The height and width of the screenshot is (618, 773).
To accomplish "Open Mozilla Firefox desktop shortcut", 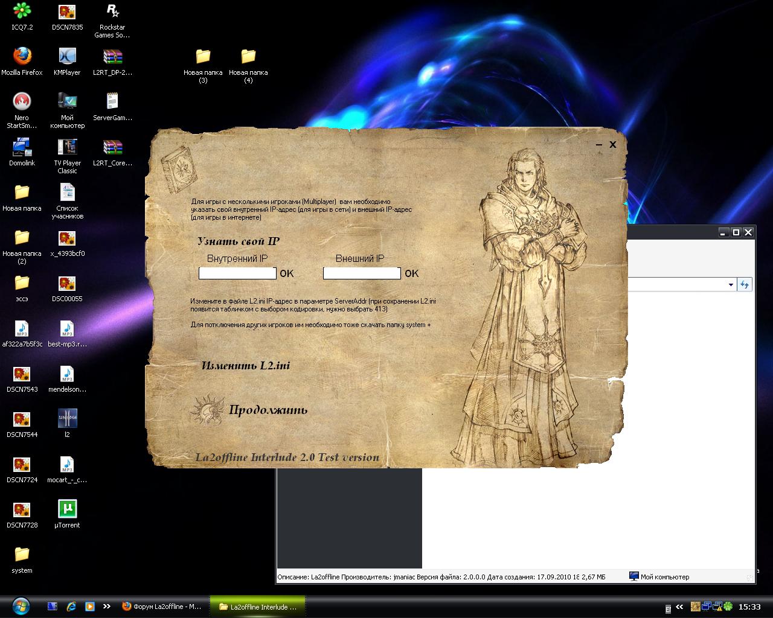I will pos(22,62).
